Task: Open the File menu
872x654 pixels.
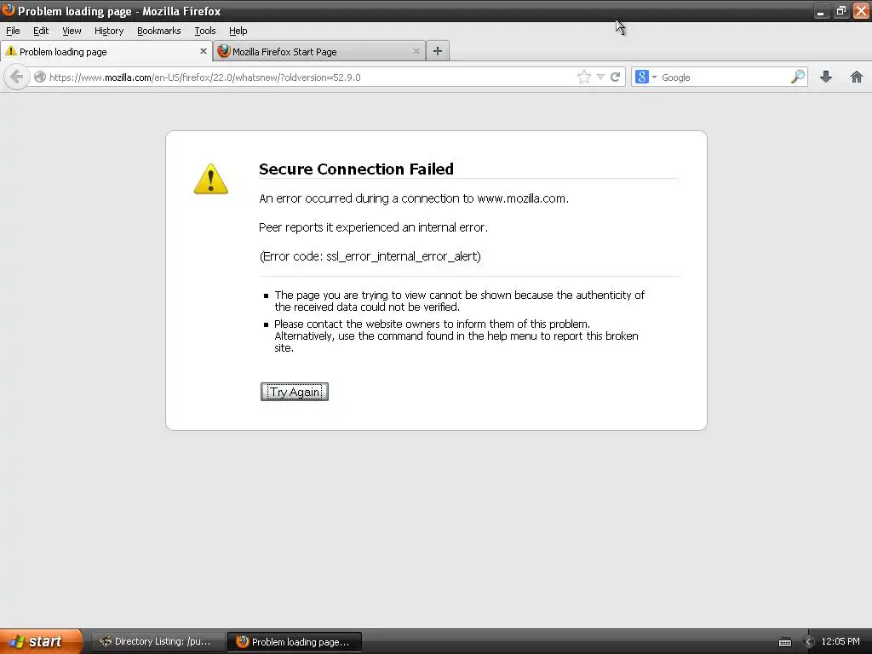Action: [x=13, y=31]
